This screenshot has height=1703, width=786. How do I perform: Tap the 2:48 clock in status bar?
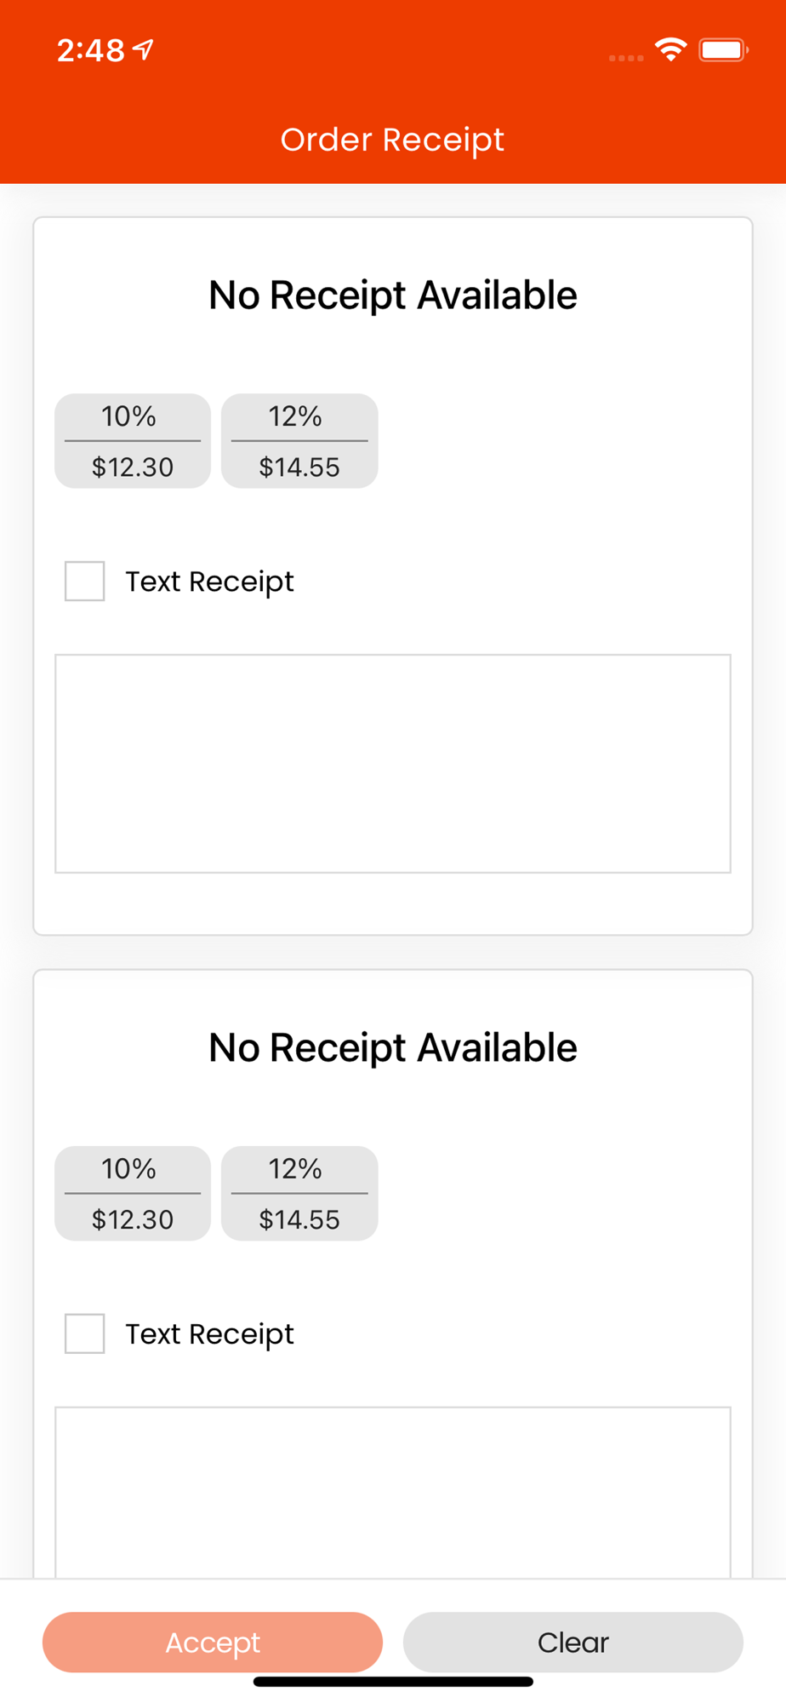pyautogui.click(x=90, y=51)
